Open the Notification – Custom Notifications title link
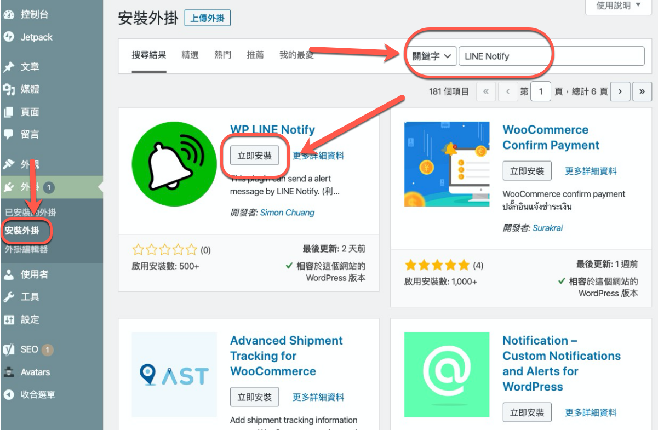The image size is (658, 430). 562,364
